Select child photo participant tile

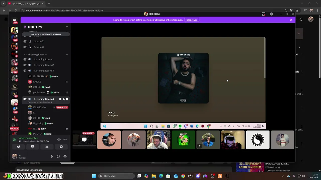(x=282, y=140)
